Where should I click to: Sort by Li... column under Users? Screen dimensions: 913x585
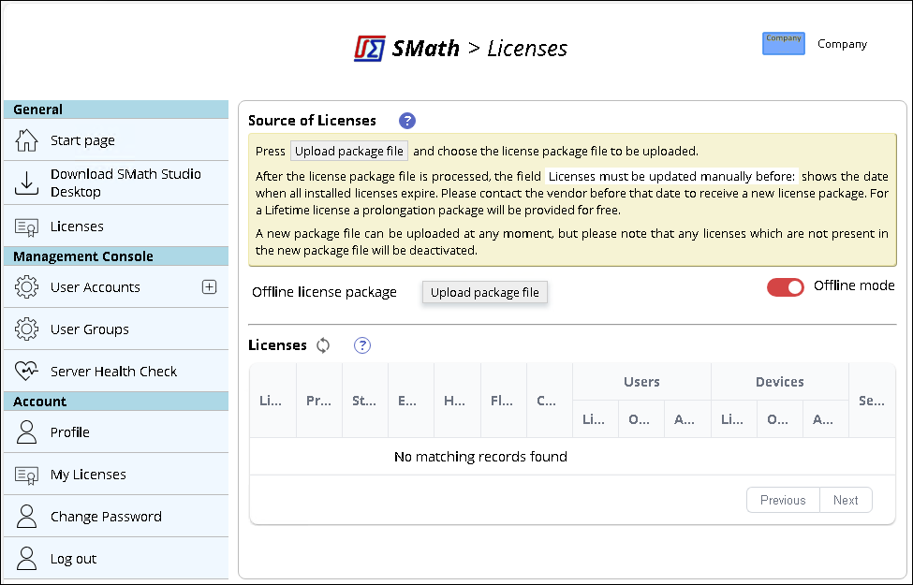click(594, 419)
